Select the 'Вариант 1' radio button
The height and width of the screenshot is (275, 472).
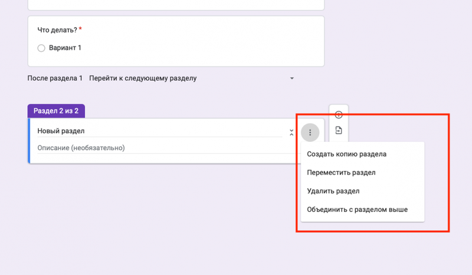pos(41,48)
